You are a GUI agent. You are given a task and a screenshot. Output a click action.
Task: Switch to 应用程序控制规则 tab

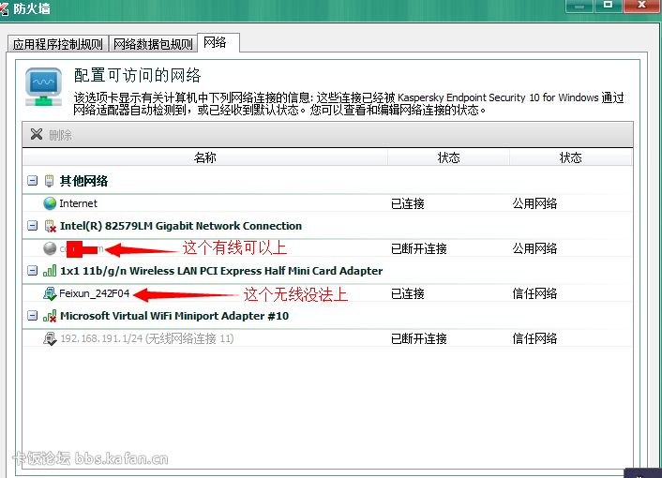click(x=58, y=44)
